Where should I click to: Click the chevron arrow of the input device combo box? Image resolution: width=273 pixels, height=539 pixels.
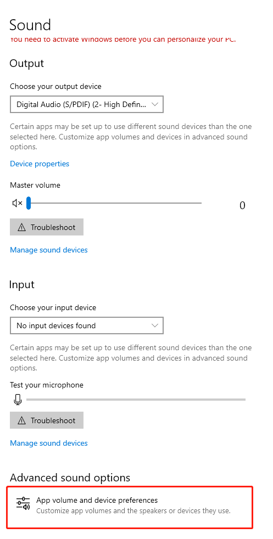pyautogui.click(x=155, y=325)
